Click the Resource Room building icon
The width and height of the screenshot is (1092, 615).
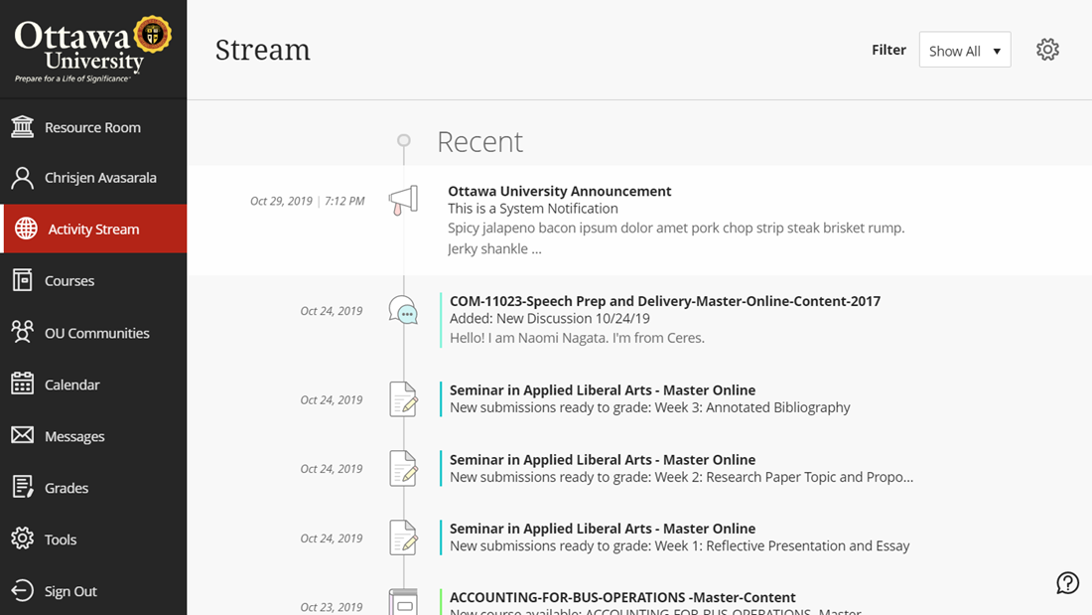pyautogui.click(x=22, y=127)
